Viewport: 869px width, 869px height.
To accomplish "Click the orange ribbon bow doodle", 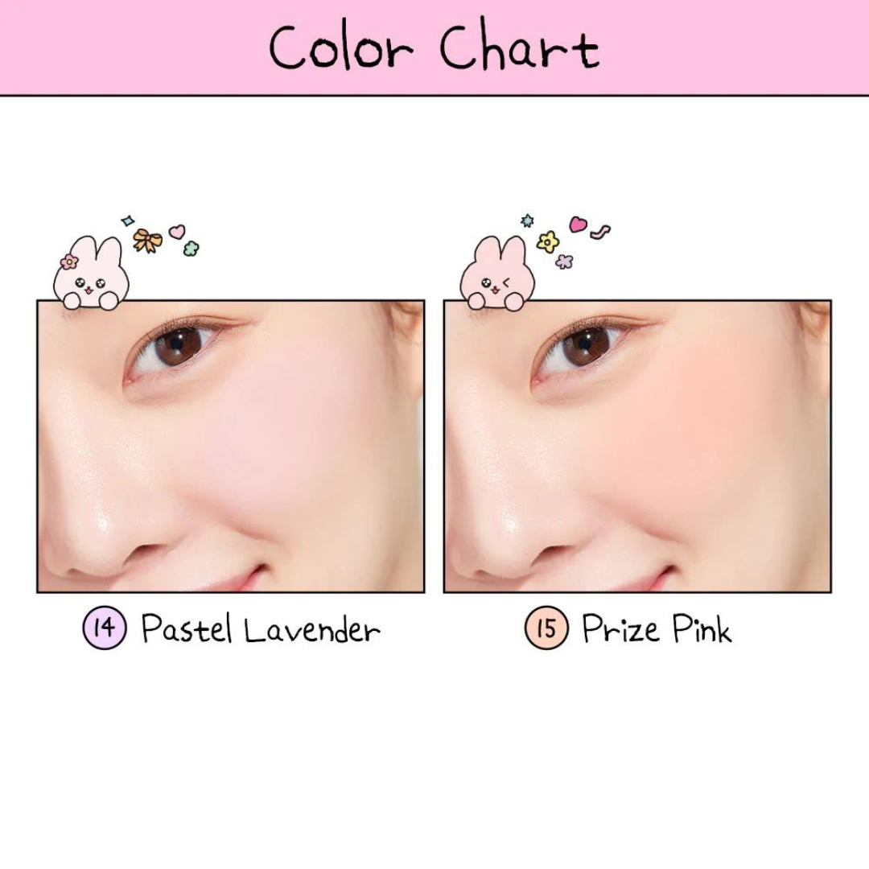I will (147, 241).
